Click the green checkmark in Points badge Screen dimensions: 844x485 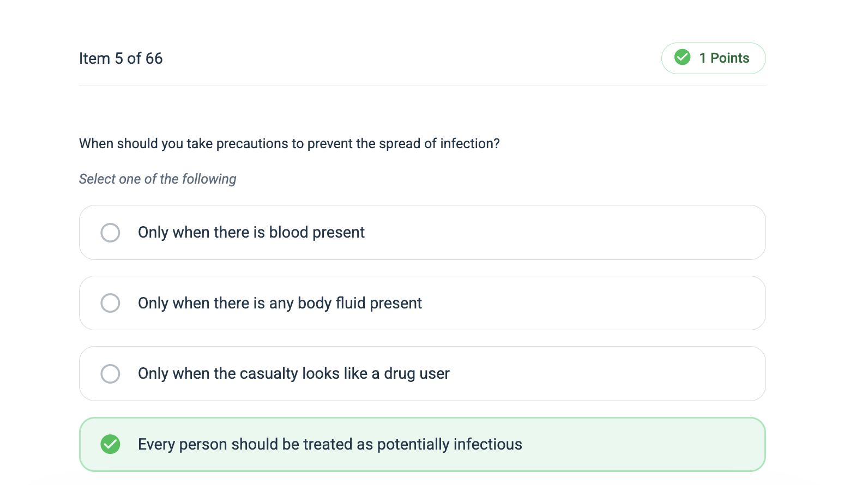(x=682, y=57)
